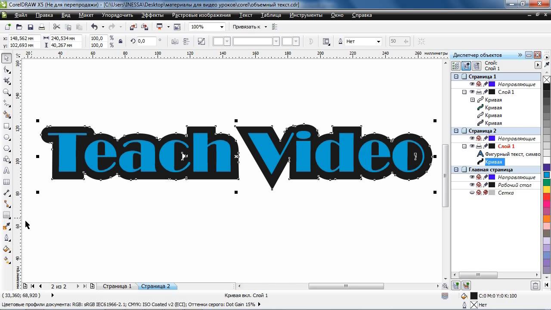
Task: Open the object manager flyout arrow
Action: [538, 65]
